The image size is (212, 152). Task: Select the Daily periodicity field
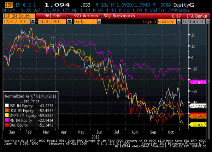click(85, 22)
